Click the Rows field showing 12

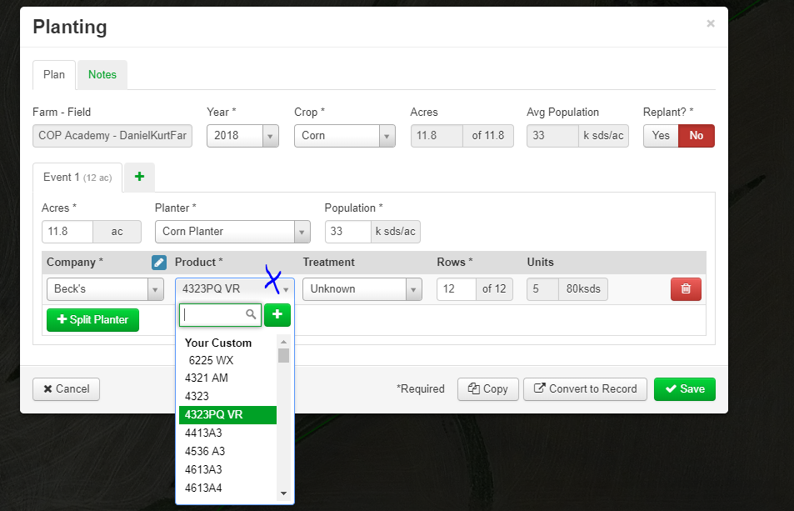coord(457,288)
